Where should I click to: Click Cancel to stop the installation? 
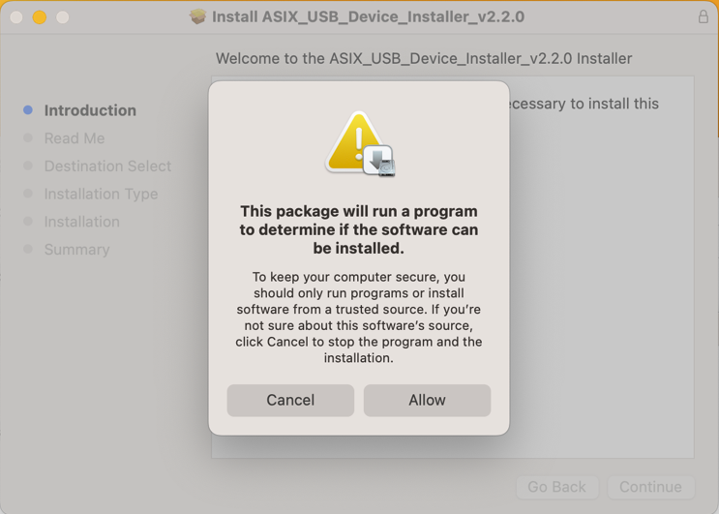click(290, 401)
